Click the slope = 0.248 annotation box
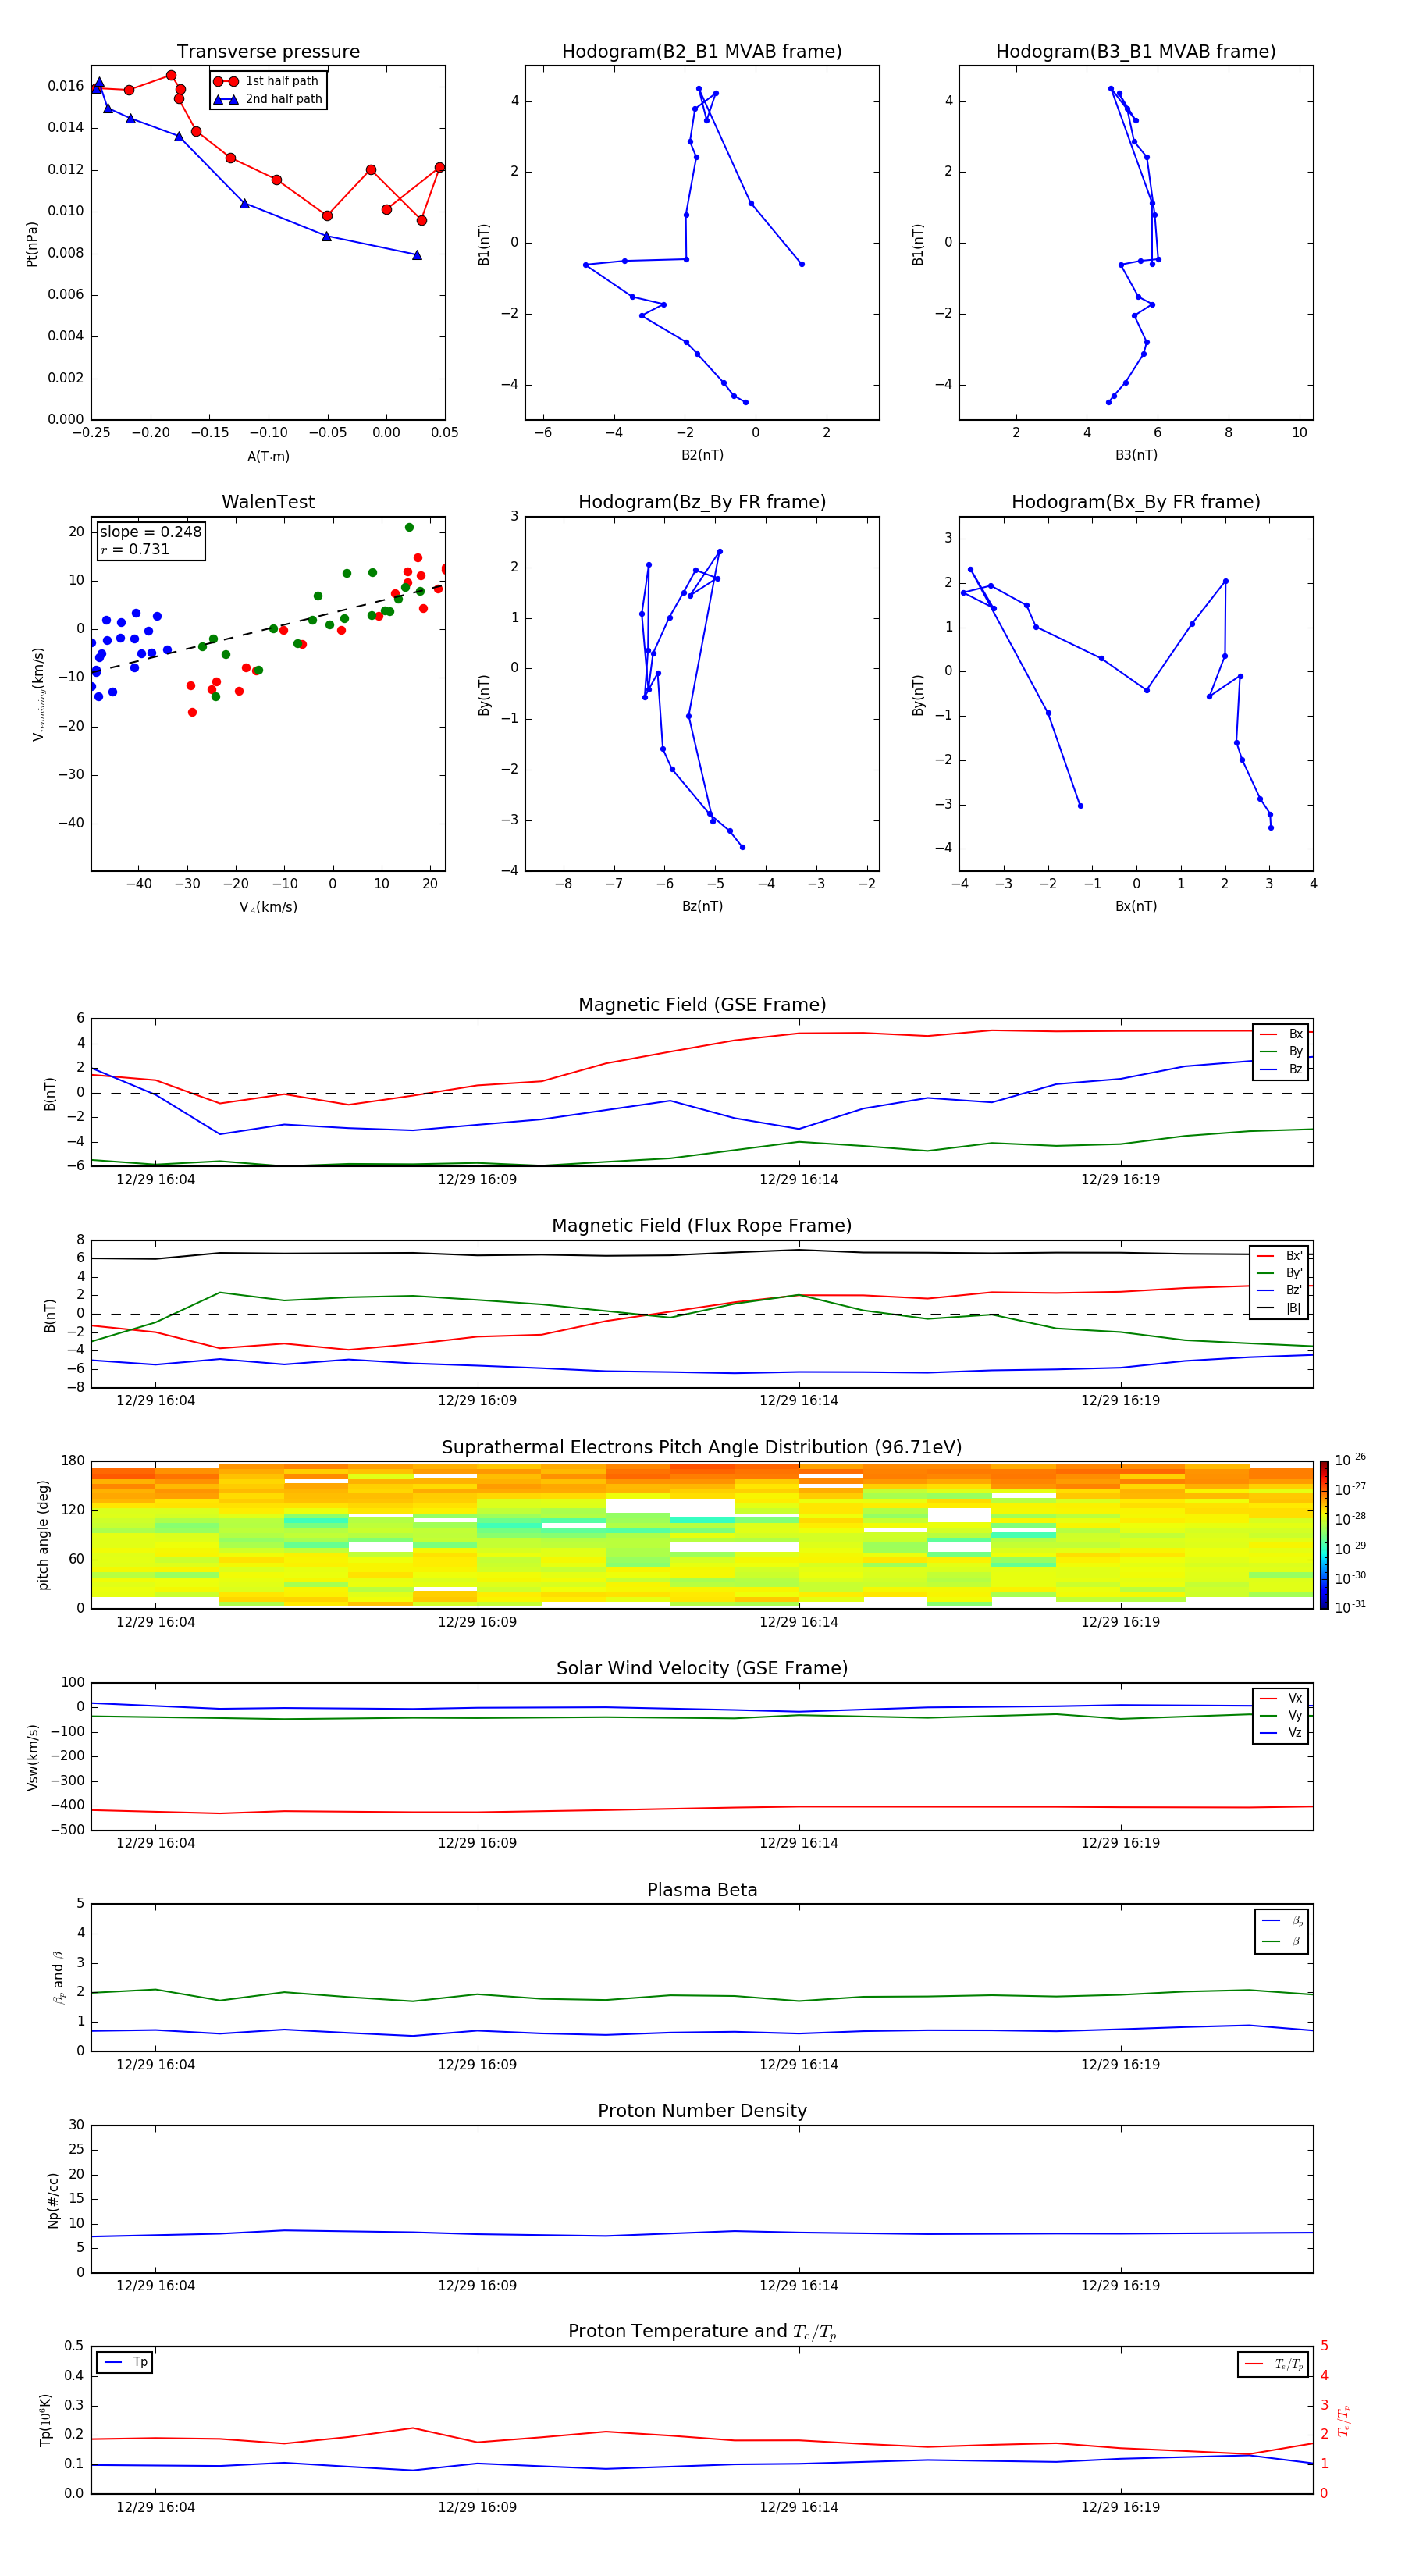This screenshot has width=1405, height=2576. tap(150, 540)
